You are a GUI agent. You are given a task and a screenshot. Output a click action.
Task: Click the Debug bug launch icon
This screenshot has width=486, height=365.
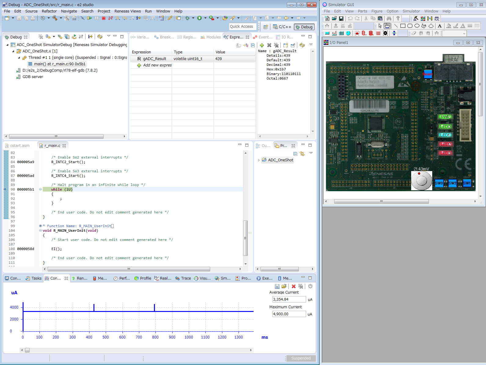[x=188, y=18]
